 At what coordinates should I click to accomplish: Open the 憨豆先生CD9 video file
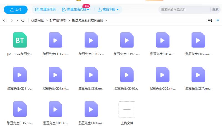point(127,40)
